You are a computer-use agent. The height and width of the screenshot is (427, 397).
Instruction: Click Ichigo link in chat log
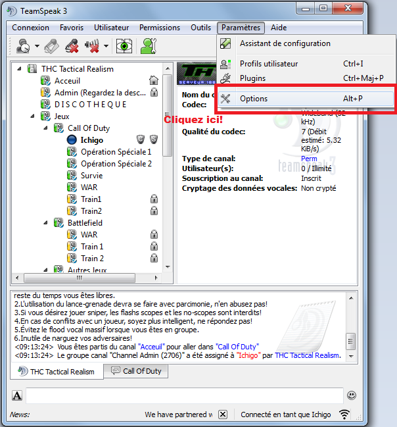[x=248, y=356]
